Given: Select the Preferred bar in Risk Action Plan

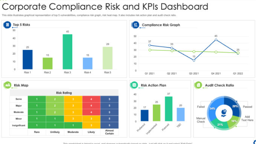Looking at the screenshot, I should click(145, 115).
